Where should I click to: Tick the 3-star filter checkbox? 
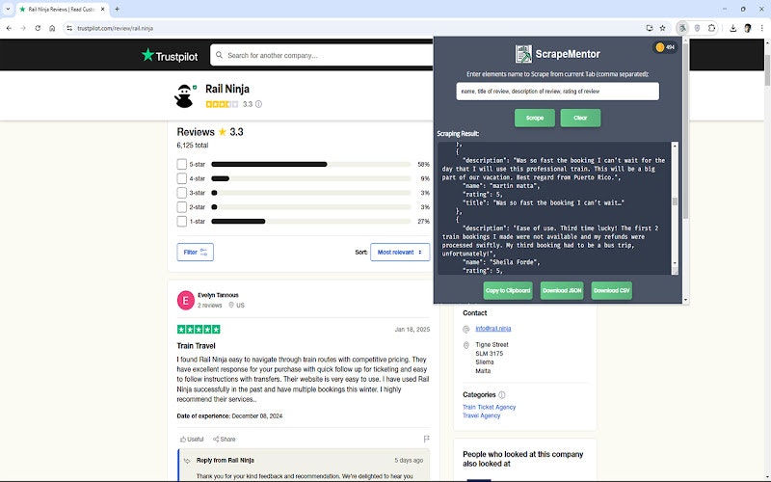point(181,193)
